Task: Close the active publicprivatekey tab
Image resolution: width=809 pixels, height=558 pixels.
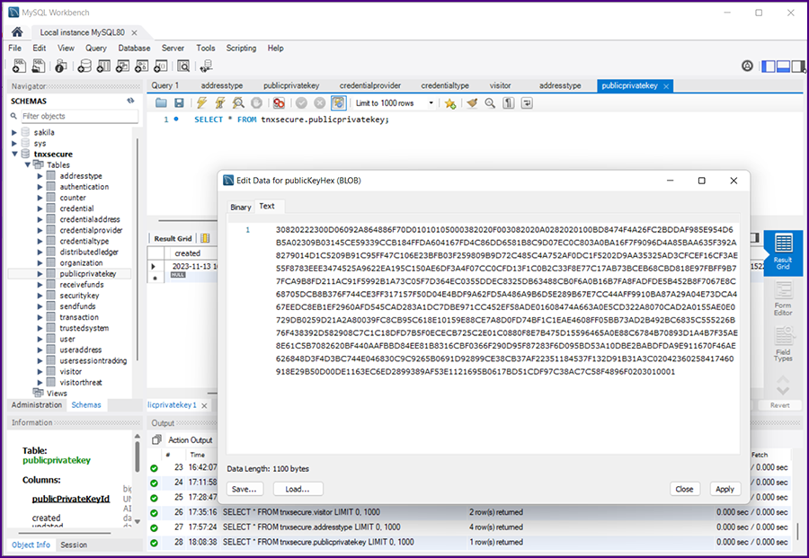Action: point(666,86)
